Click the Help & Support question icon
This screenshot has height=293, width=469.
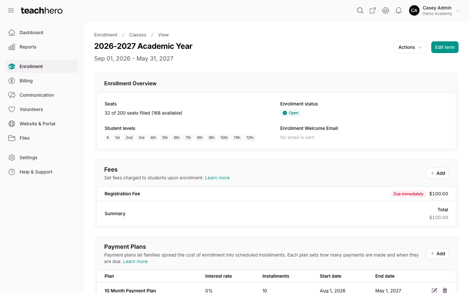tap(12, 172)
